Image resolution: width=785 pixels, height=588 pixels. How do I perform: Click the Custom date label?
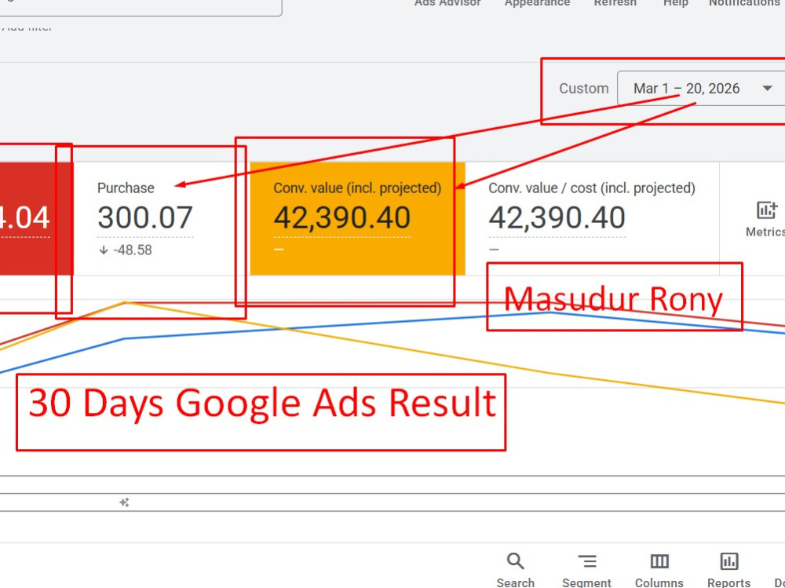[x=584, y=88]
